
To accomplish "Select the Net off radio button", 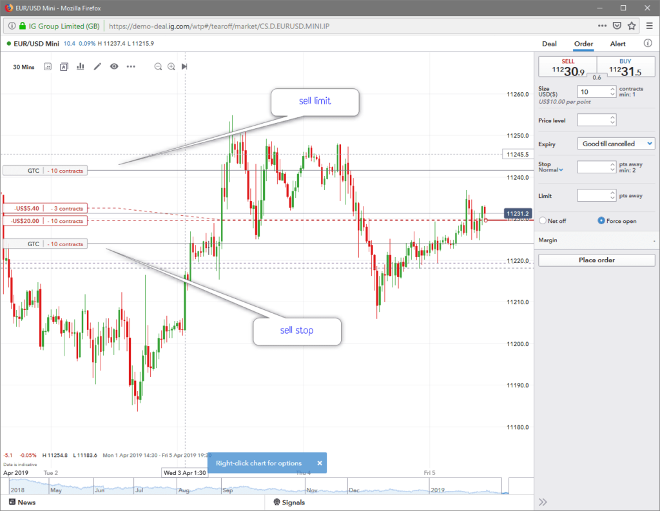I will [x=542, y=221].
